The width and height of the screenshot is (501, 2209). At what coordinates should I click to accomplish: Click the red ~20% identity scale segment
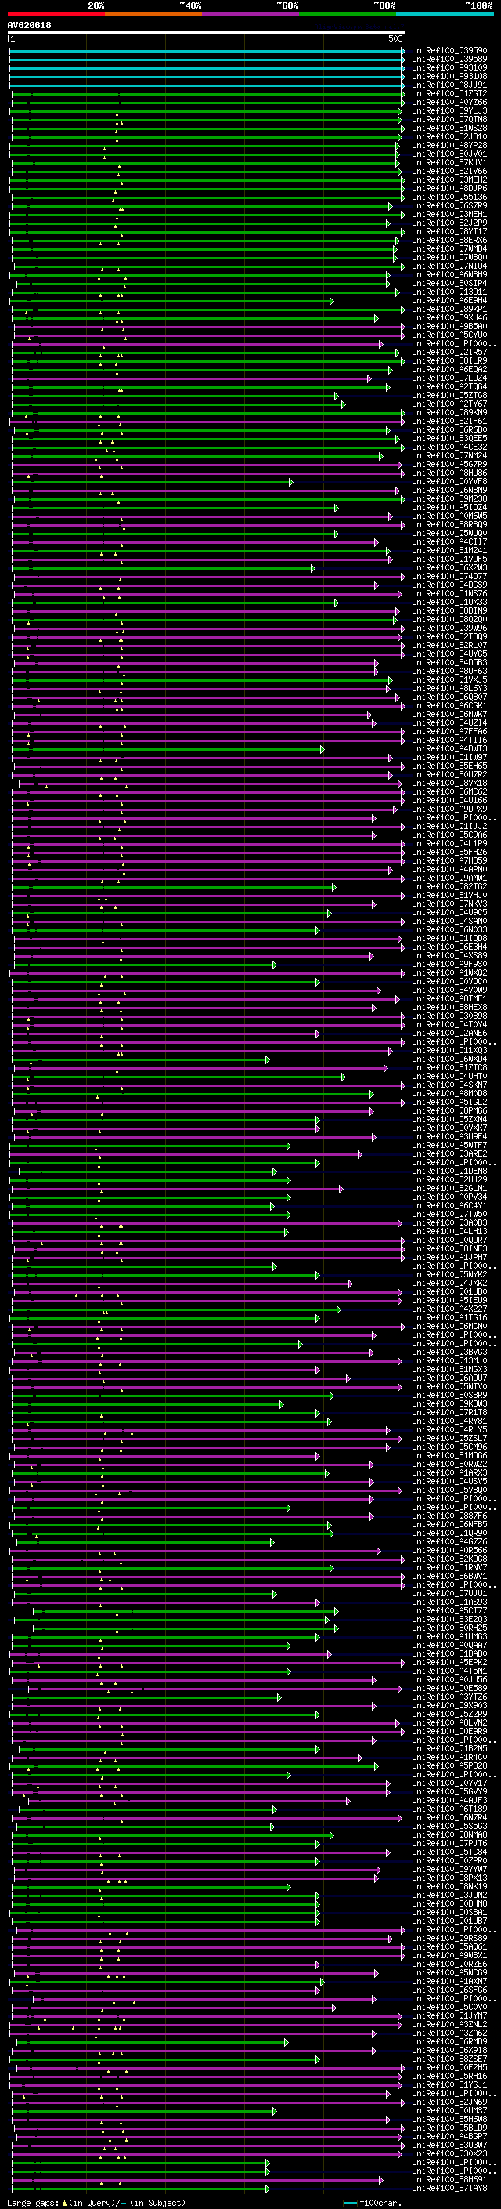click(56, 15)
